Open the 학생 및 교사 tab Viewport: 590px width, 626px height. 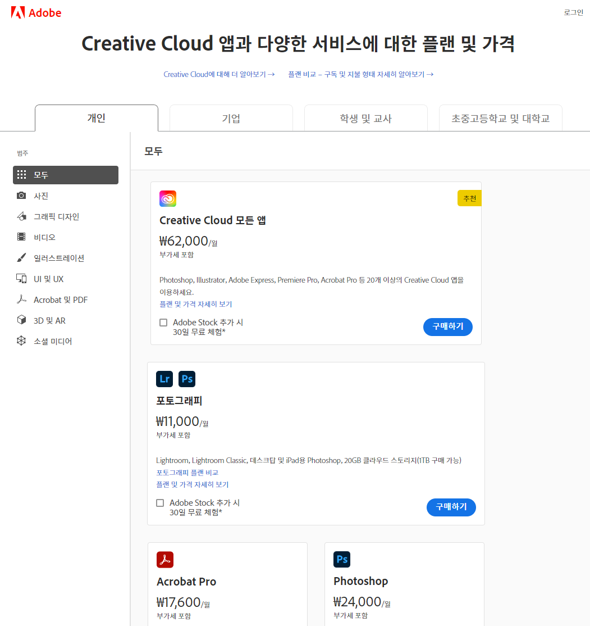(366, 118)
